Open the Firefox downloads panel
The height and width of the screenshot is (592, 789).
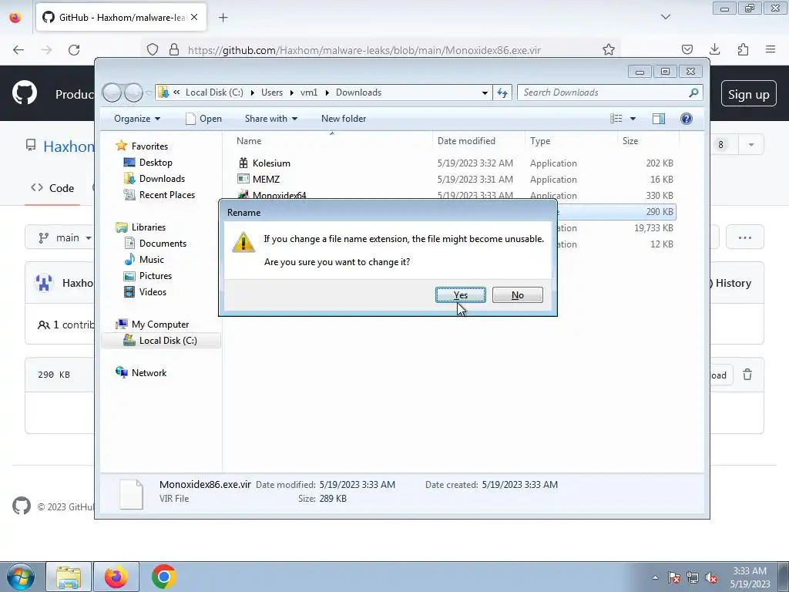pyautogui.click(x=714, y=49)
